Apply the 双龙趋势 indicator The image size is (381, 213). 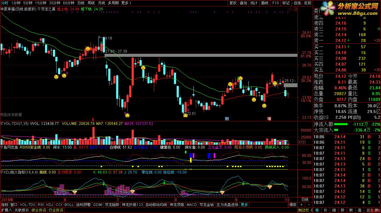tap(112, 205)
